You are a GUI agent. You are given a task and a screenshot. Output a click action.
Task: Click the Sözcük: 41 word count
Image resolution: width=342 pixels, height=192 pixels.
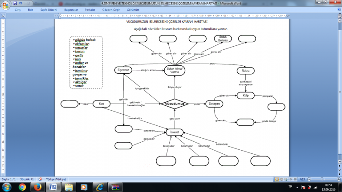[x=26, y=179]
